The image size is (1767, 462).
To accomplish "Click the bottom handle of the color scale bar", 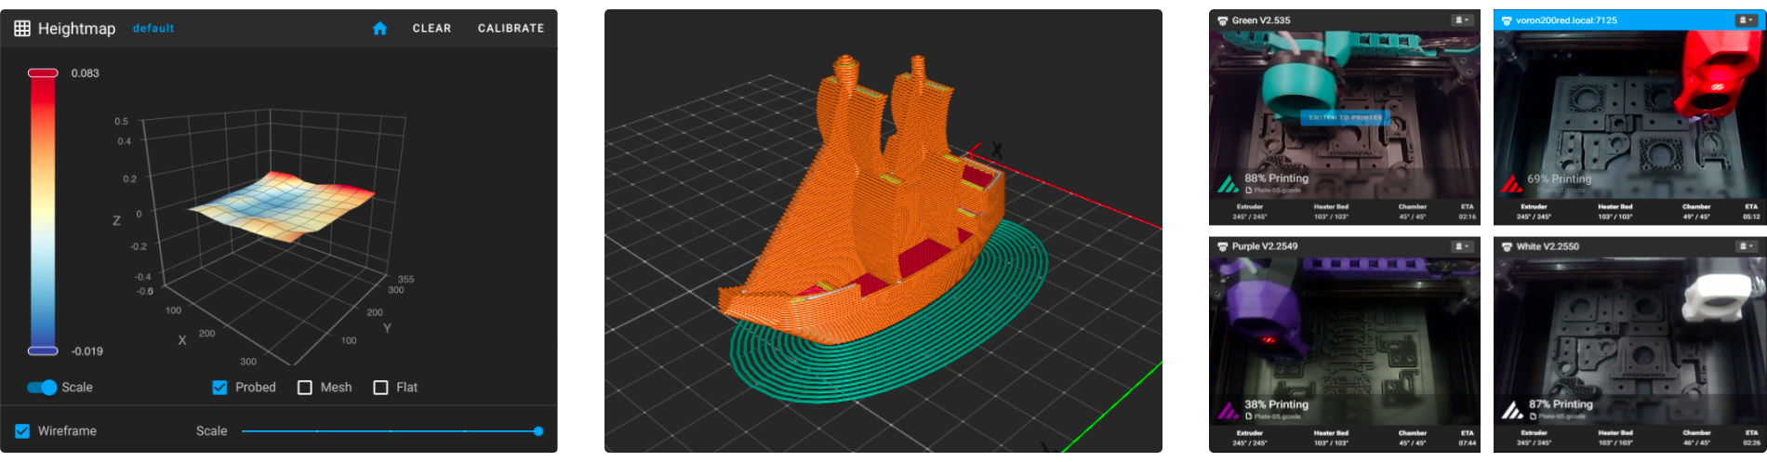I will (x=43, y=350).
